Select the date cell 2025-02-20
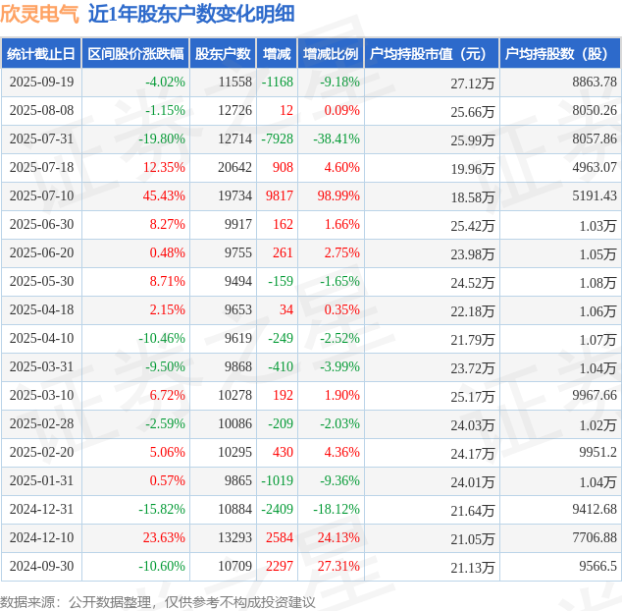 coord(41,452)
